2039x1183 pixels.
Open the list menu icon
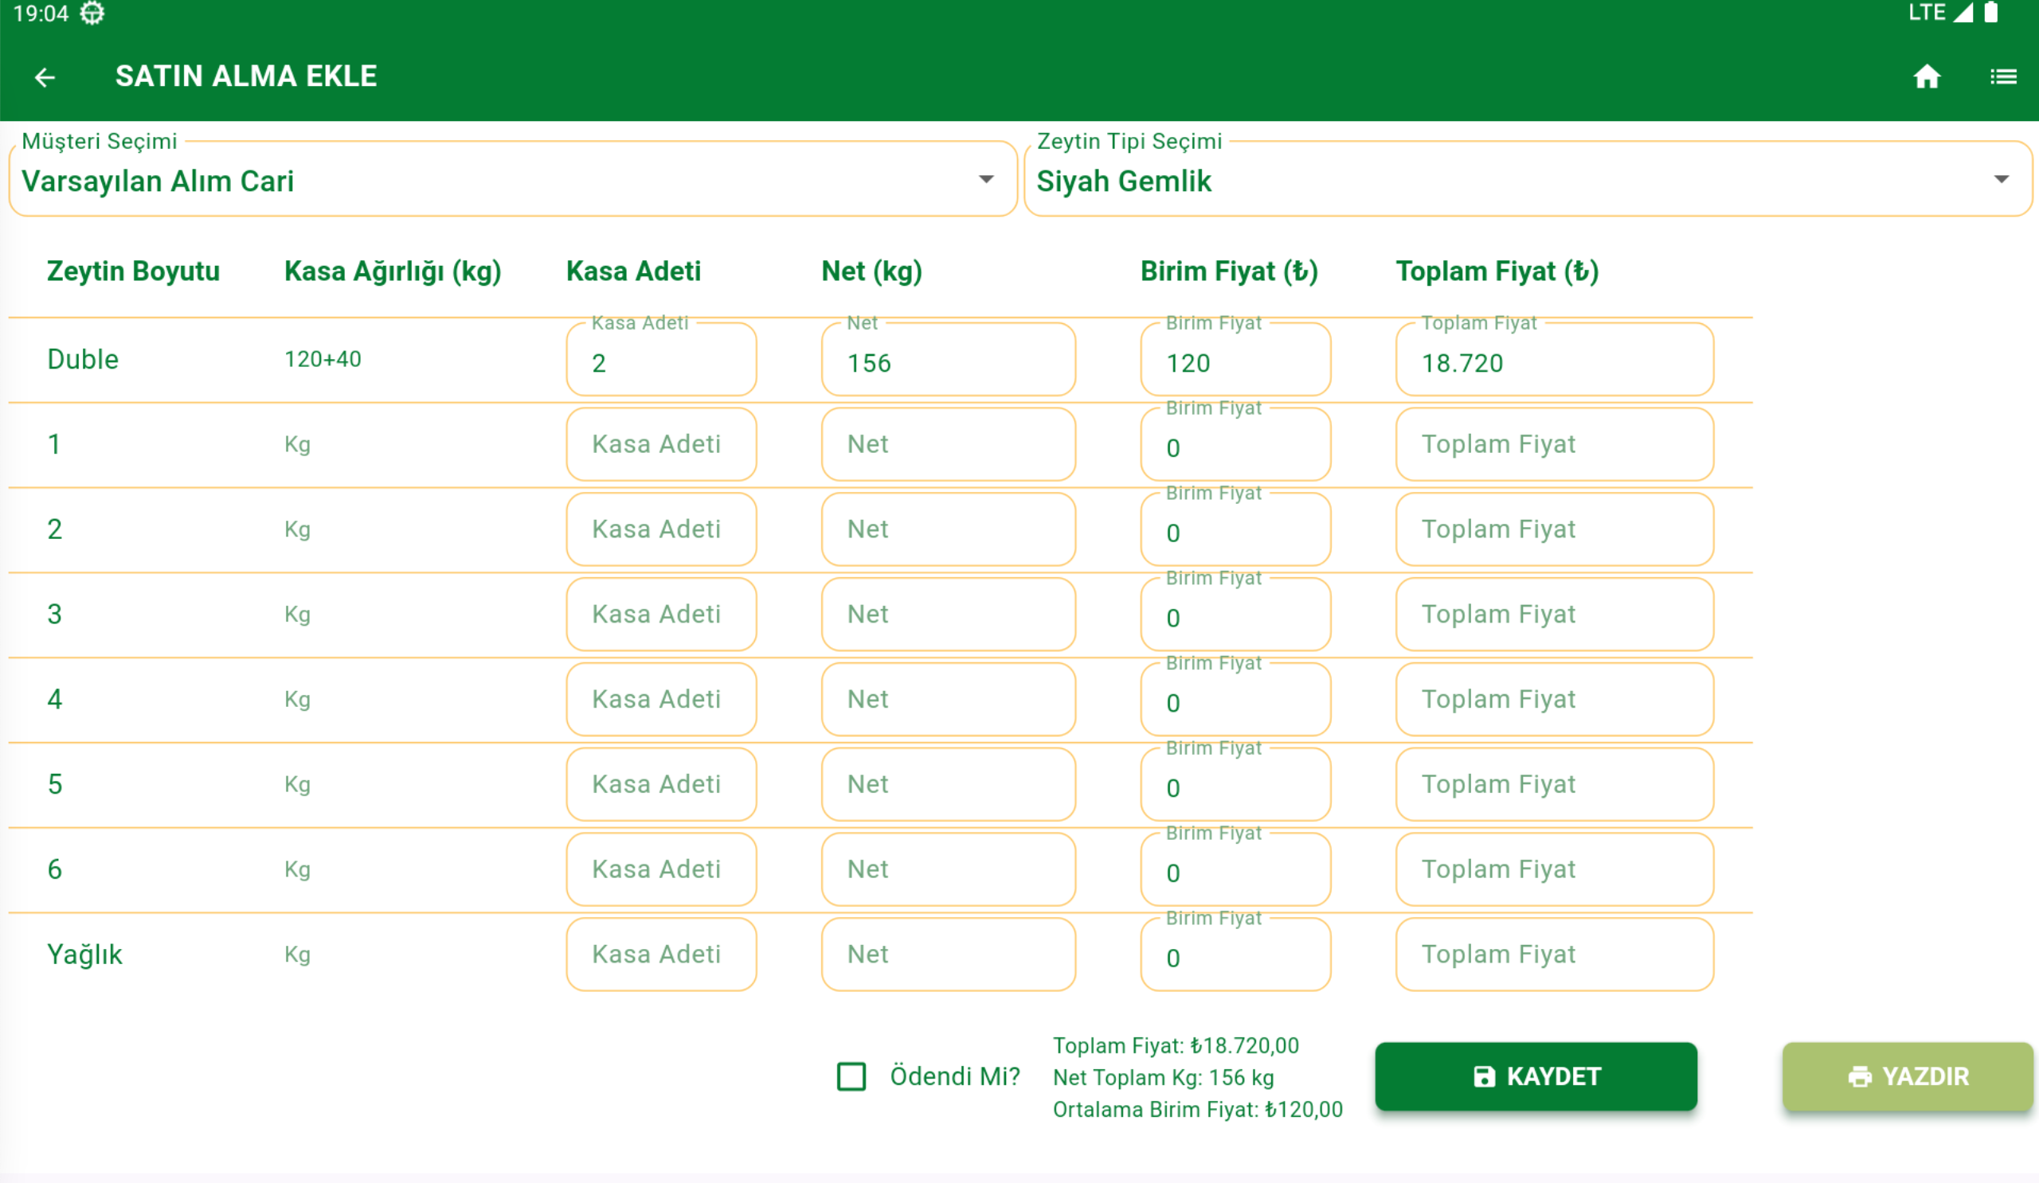(x=2002, y=76)
